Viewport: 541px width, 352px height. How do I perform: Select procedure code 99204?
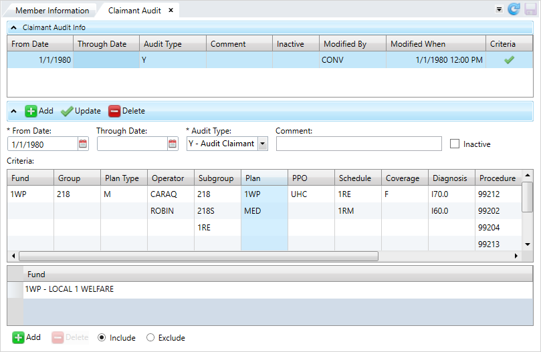coord(499,228)
